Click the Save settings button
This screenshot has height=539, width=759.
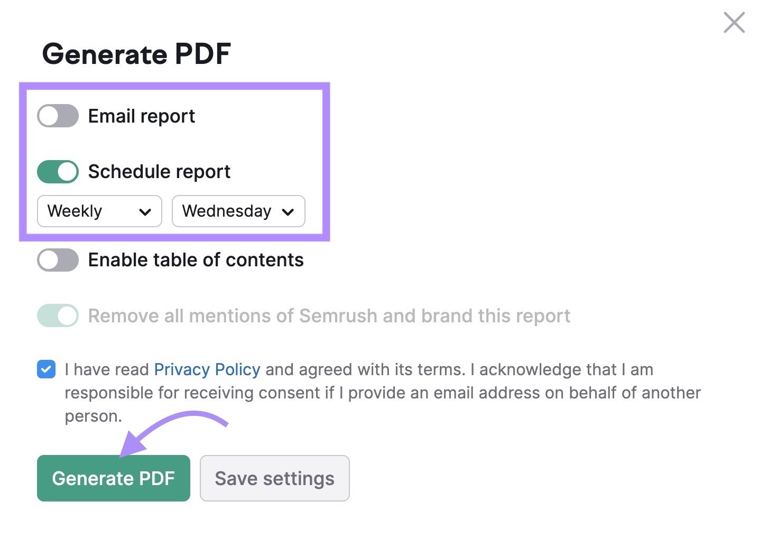(x=274, y=478)
